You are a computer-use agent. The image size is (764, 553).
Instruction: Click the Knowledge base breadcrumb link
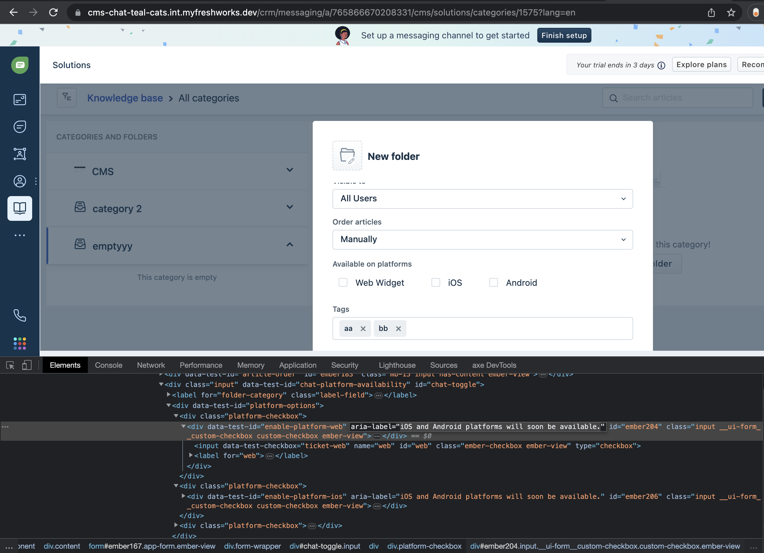tap(125, 98)
